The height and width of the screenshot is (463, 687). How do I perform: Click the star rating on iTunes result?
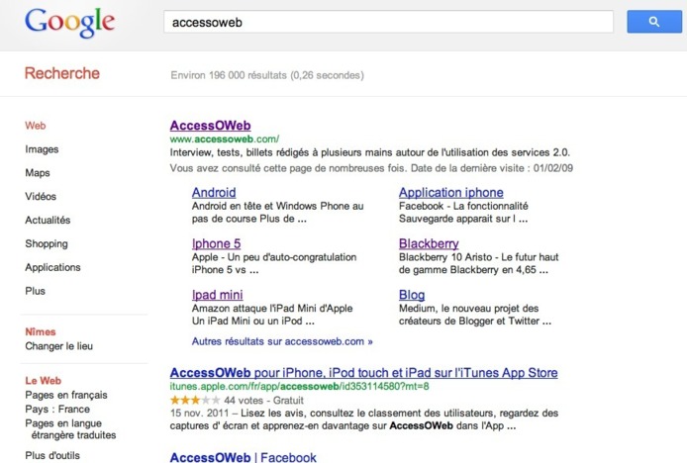point(193,399)
